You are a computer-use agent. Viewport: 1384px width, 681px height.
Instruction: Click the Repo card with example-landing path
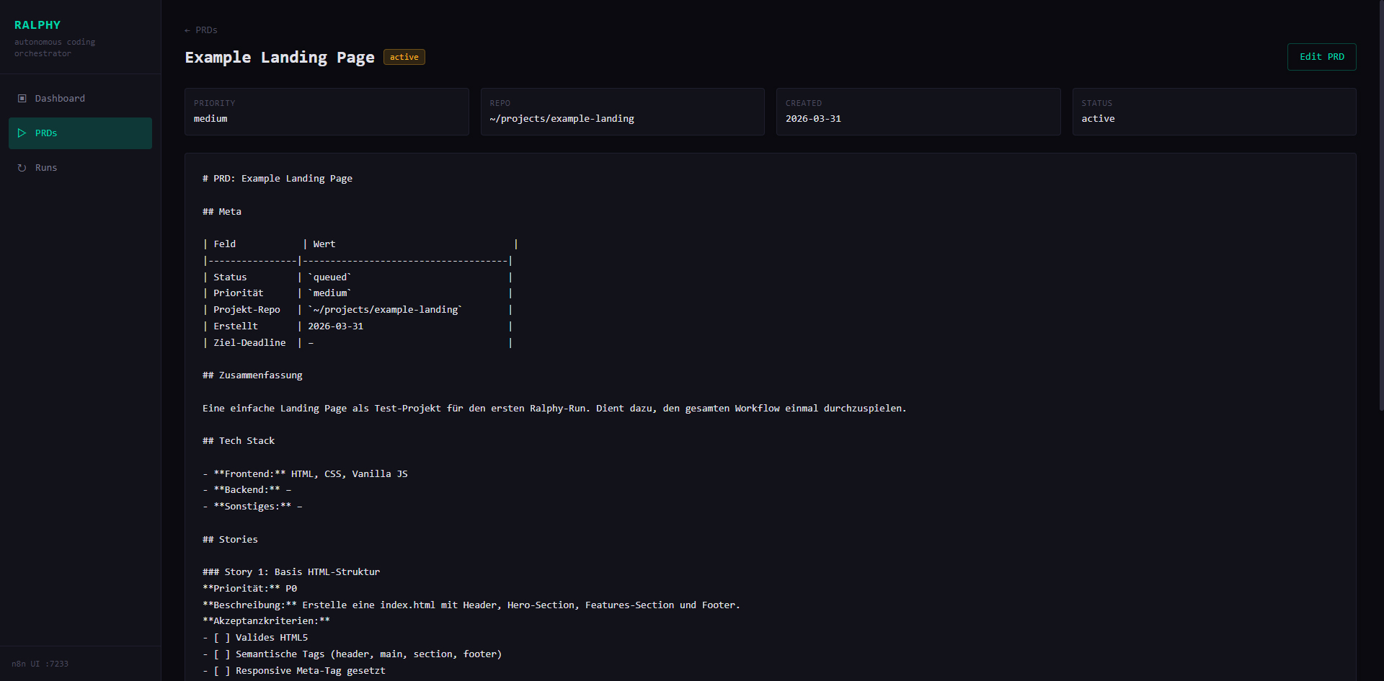[622, 112]
